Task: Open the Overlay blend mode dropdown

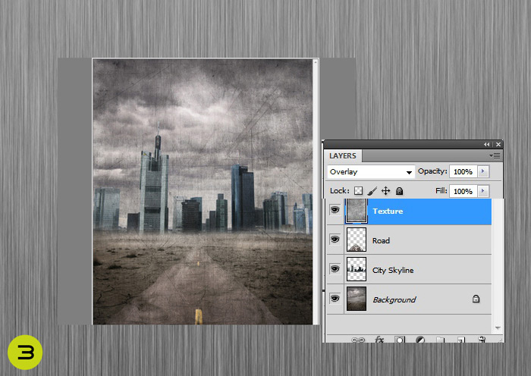Action: (371, 172)
